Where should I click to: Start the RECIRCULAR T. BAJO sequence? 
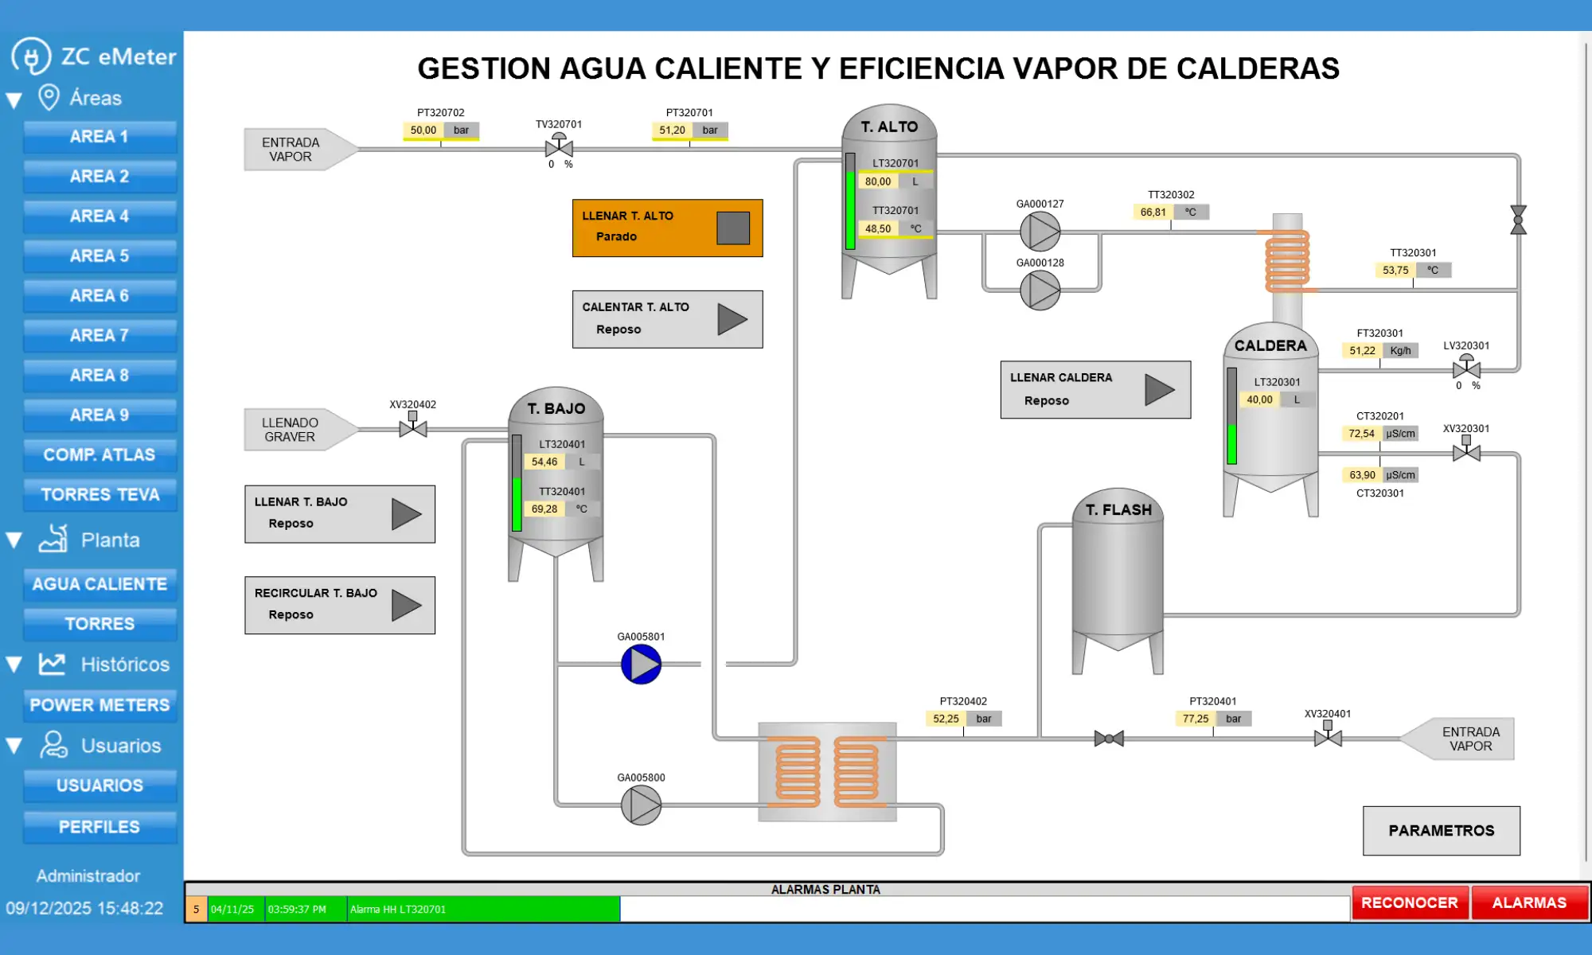406,606
